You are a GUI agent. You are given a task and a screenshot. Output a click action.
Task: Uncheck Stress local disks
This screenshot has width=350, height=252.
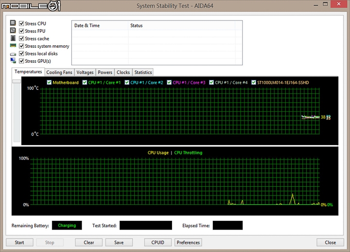coord(21,54)
